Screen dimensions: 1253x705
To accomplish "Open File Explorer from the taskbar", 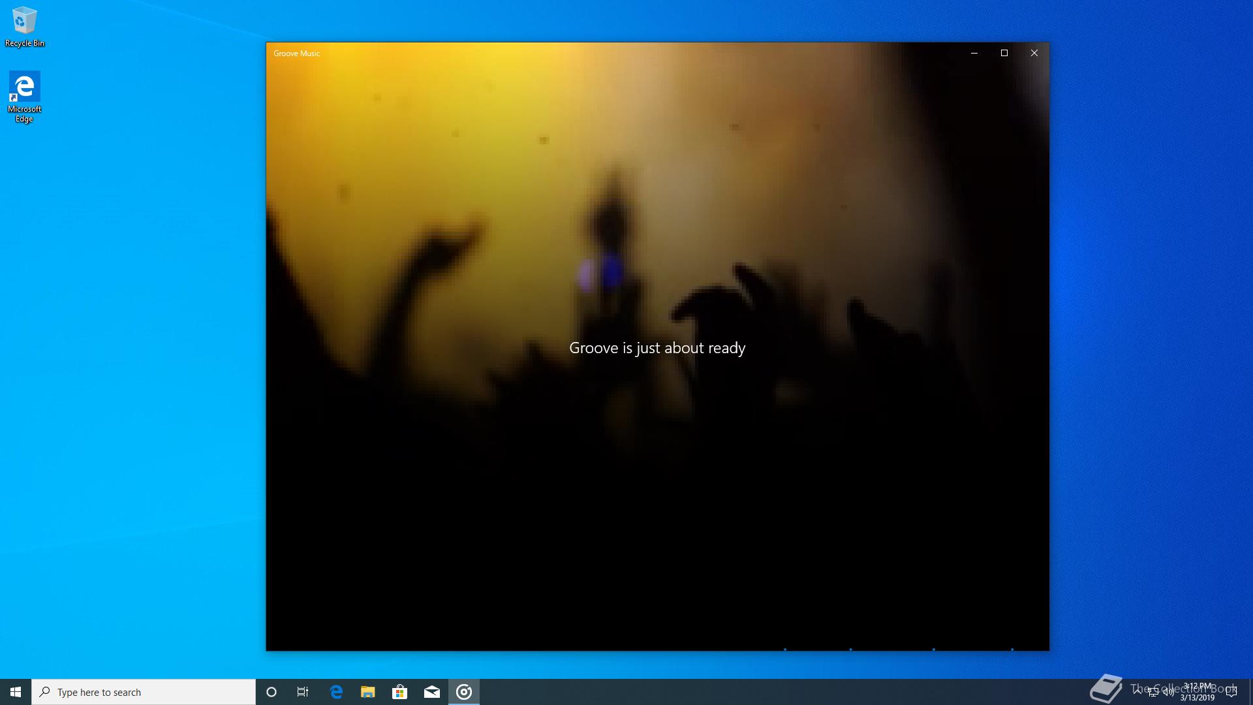I will click(x=368, y=692).
